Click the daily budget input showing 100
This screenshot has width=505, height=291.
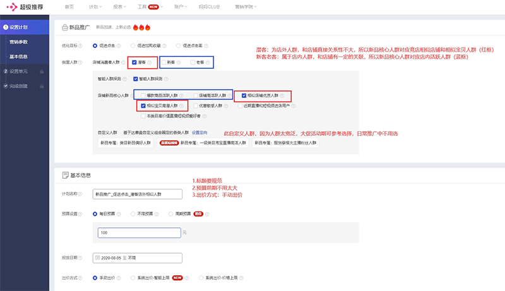click(x=139, y=234)
